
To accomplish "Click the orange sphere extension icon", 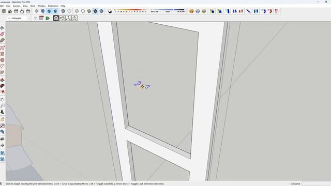I will (191, 11).
